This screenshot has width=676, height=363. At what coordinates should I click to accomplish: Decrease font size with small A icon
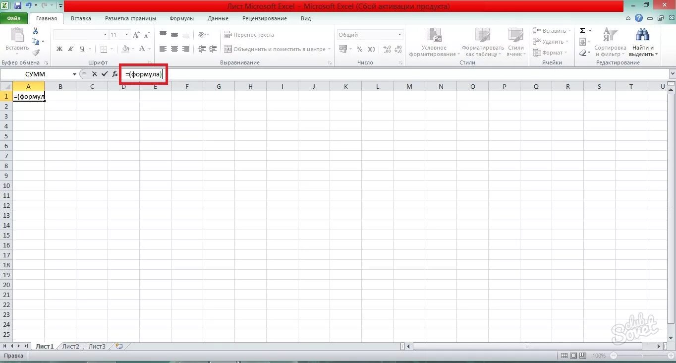146,35
